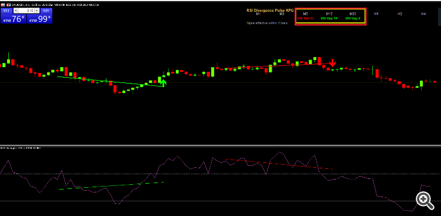
Task: Click the red dashed line in RSI panel
Action: [x=279, y=164]
